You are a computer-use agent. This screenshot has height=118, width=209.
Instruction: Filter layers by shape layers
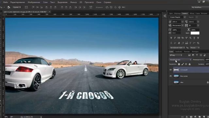(x=201, y=55)
